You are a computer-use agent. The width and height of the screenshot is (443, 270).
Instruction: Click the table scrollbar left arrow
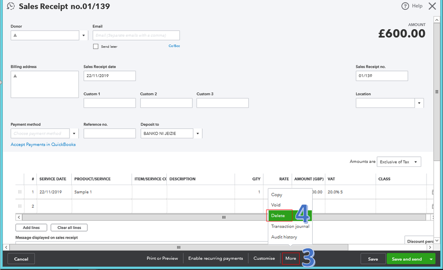point(19,217)
